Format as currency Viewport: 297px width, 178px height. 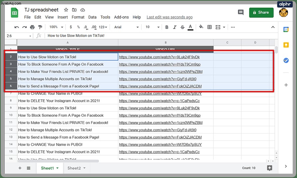71,27
